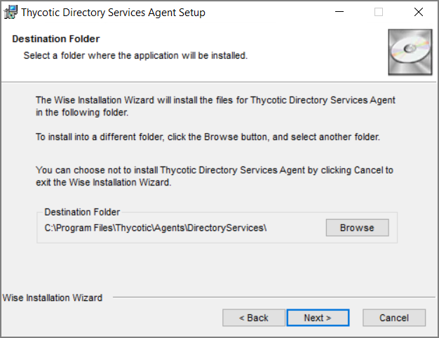Cancel the installation wizard
Image resolution: width=439 pixels, height=338 pixels.
(x=394, y=318)
